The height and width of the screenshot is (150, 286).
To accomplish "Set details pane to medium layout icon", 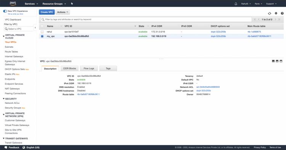I will (277, 61).
